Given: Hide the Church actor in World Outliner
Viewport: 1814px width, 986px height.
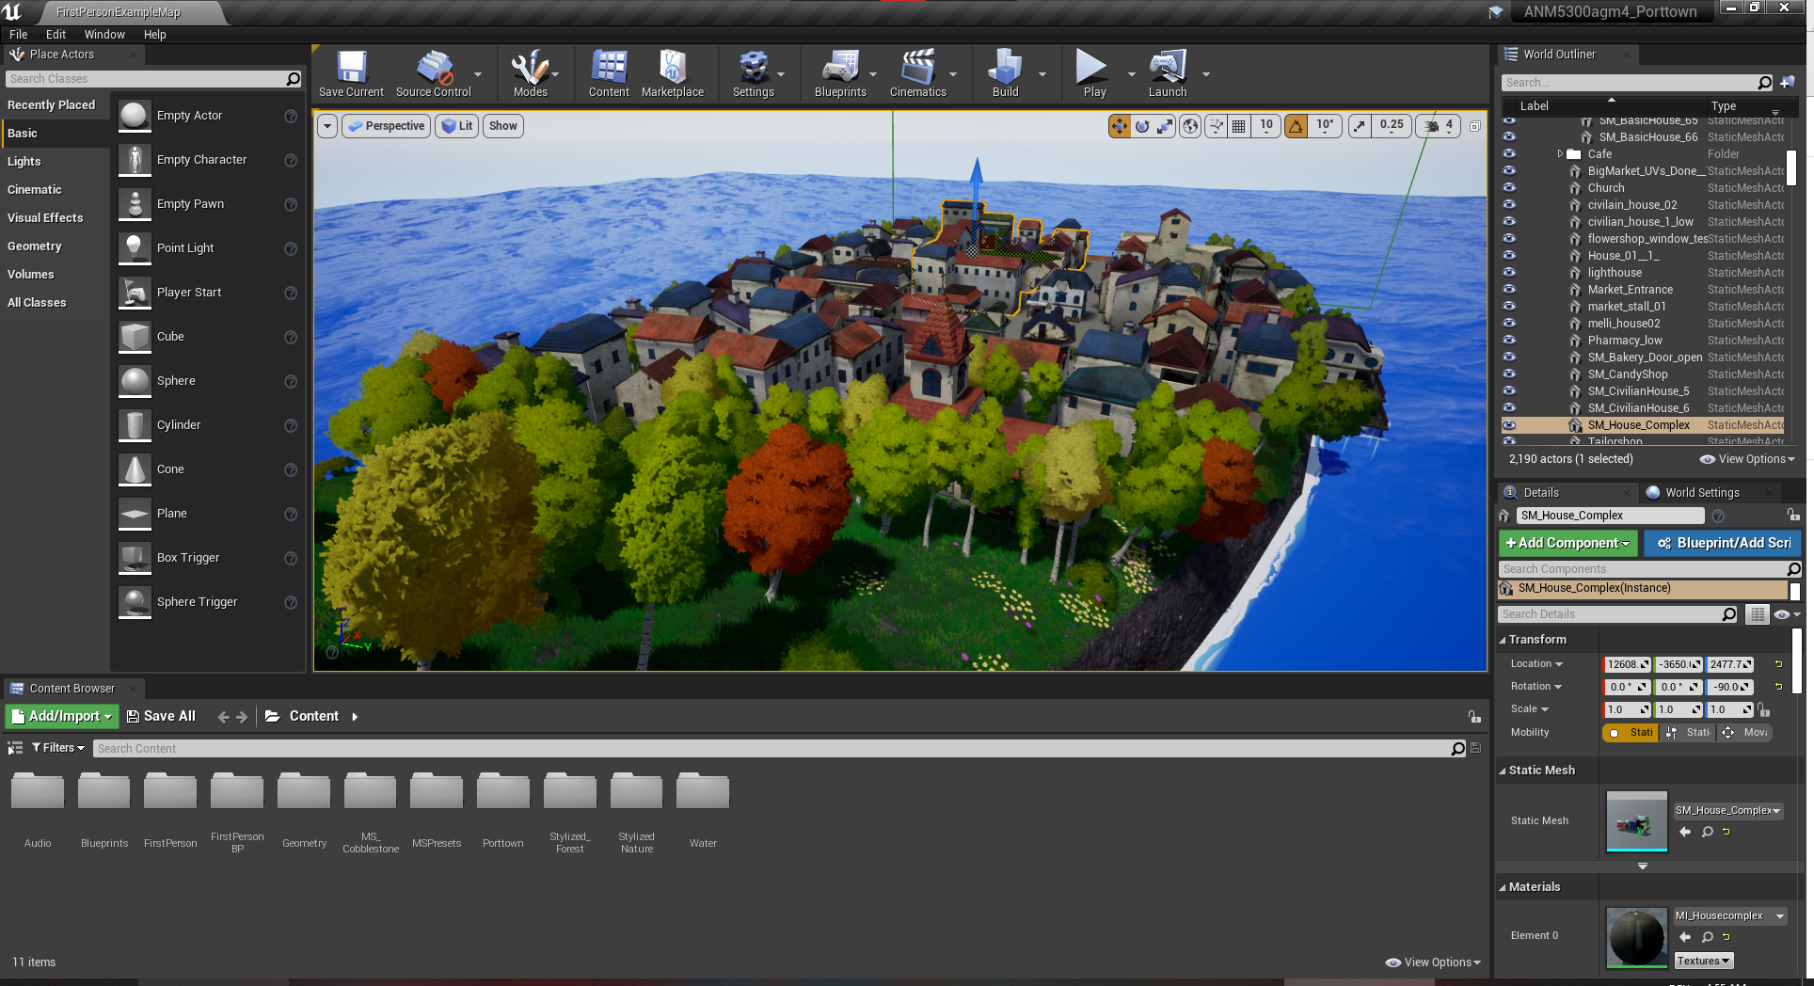Looking at the screenshot, I should (1509, 187).
